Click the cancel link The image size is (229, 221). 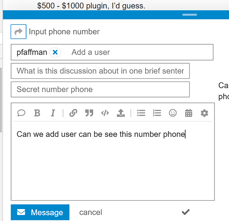91,212
